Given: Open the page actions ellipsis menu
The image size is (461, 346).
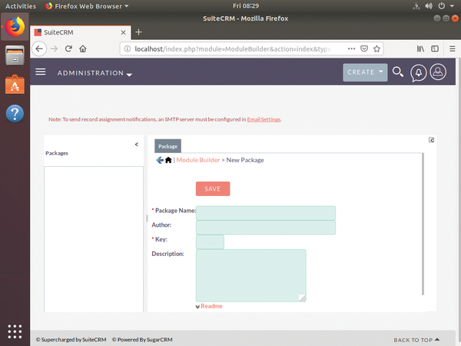Looking at the screenshot, I should [x=351, y=49].
